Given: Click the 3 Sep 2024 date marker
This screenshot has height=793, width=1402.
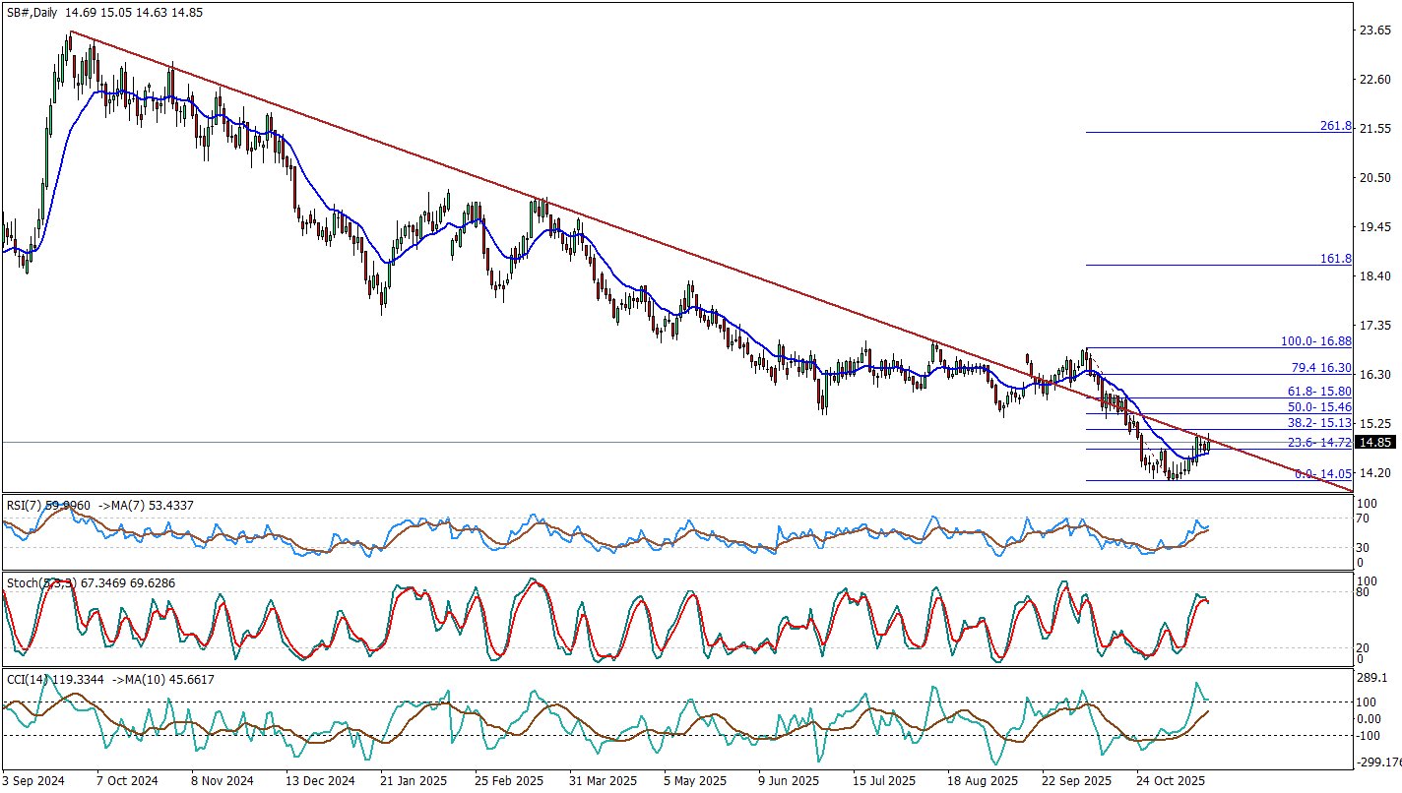Looking at the screenshot, I should [34, 781].
